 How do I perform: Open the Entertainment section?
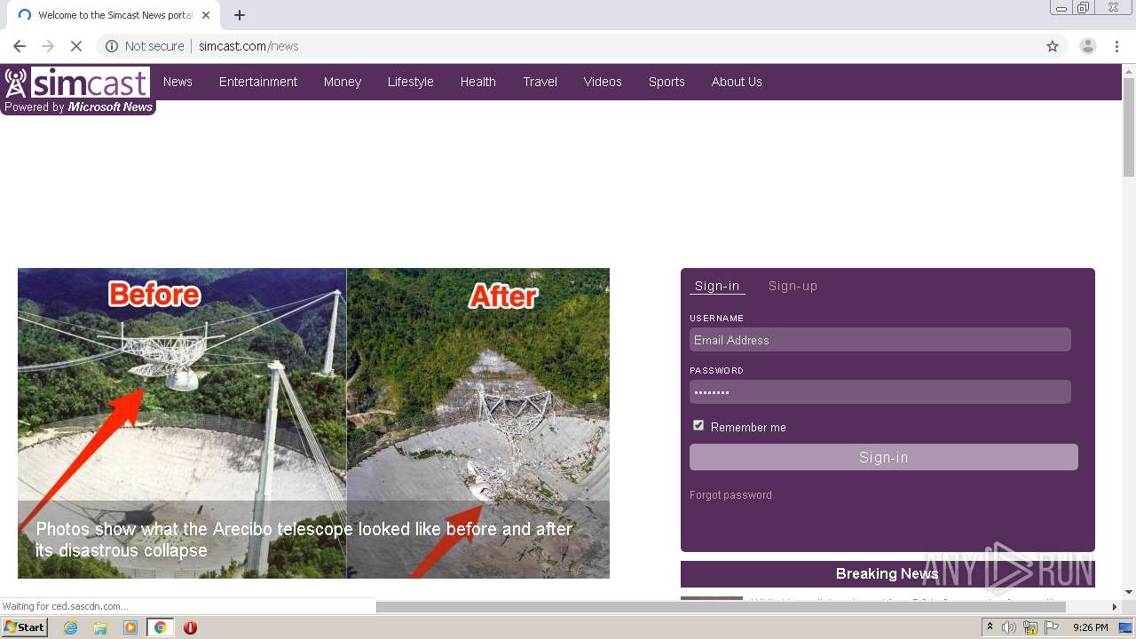pyautogui.click(x=258, y=82)
